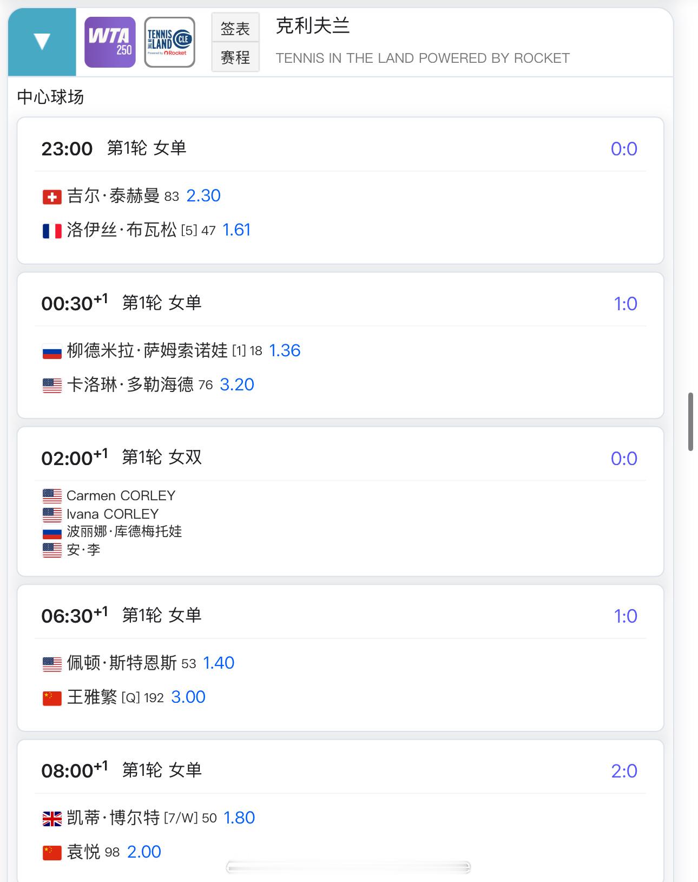
Task: Select the French flag beside 洛伊丝·布瓦松
Action: click(x=52, y=231)
